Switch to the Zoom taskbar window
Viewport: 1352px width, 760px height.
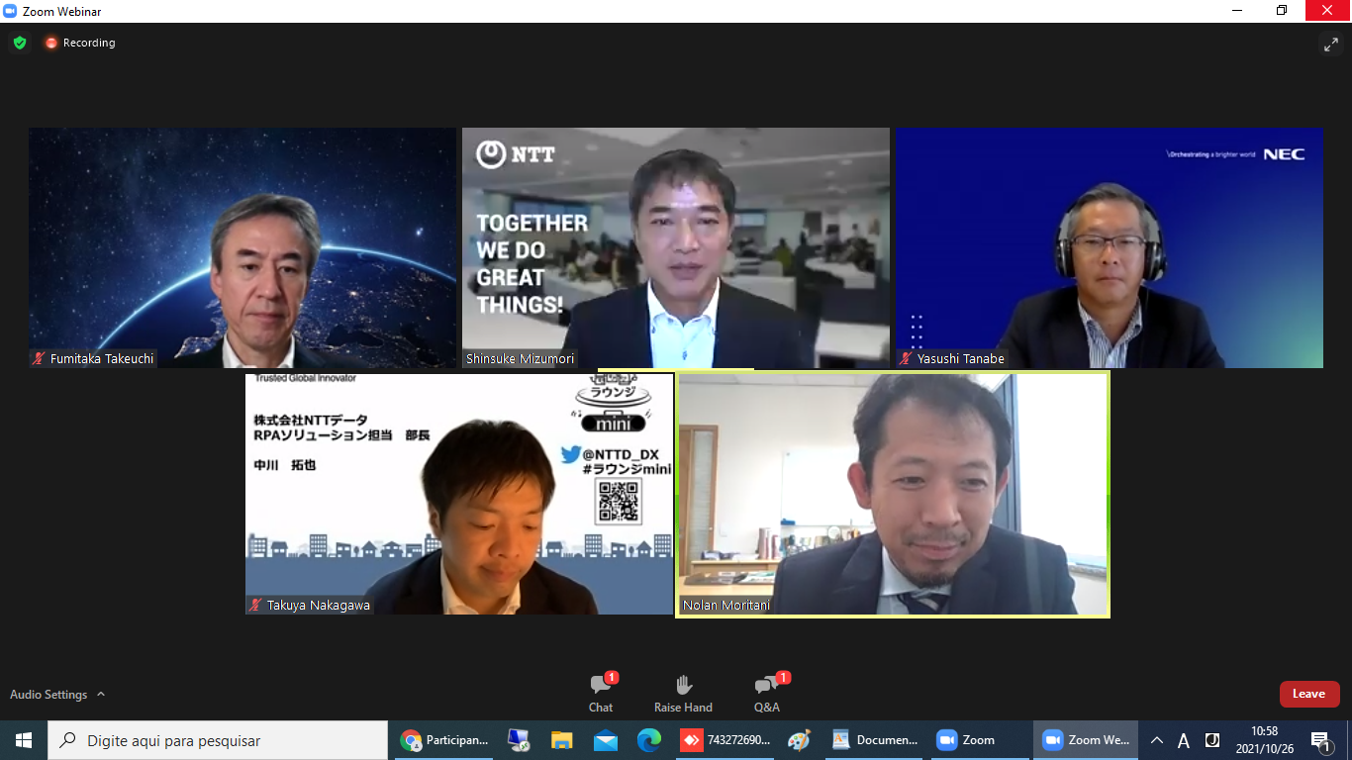[x=966, y=740]
